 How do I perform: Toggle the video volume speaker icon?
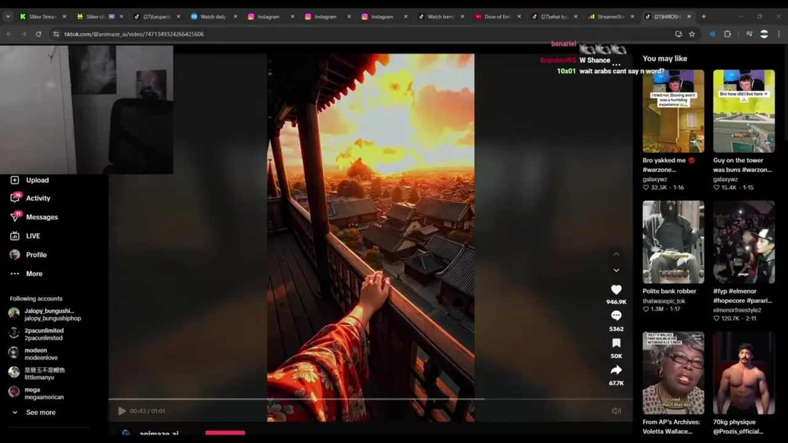point(616,411)
